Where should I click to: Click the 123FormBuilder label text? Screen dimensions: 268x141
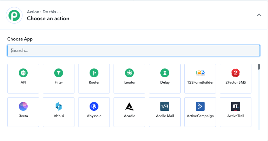200,82
